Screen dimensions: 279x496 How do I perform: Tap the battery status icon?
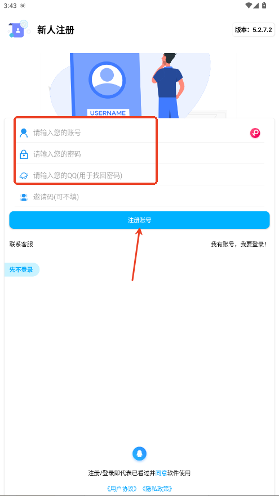pyautogui.click(x=264, y=6)
